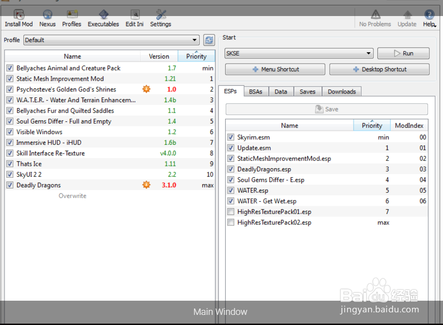
Task: Toggle Bellyaches Fur and Quilted Saddles checkbox
Action: coord(10,110)
